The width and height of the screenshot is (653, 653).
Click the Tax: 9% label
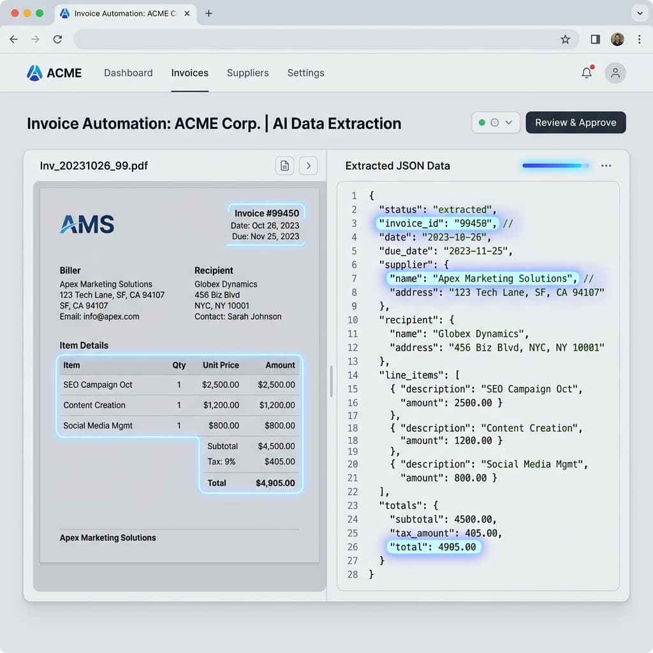pyautogui.click(x=221, y=462)
